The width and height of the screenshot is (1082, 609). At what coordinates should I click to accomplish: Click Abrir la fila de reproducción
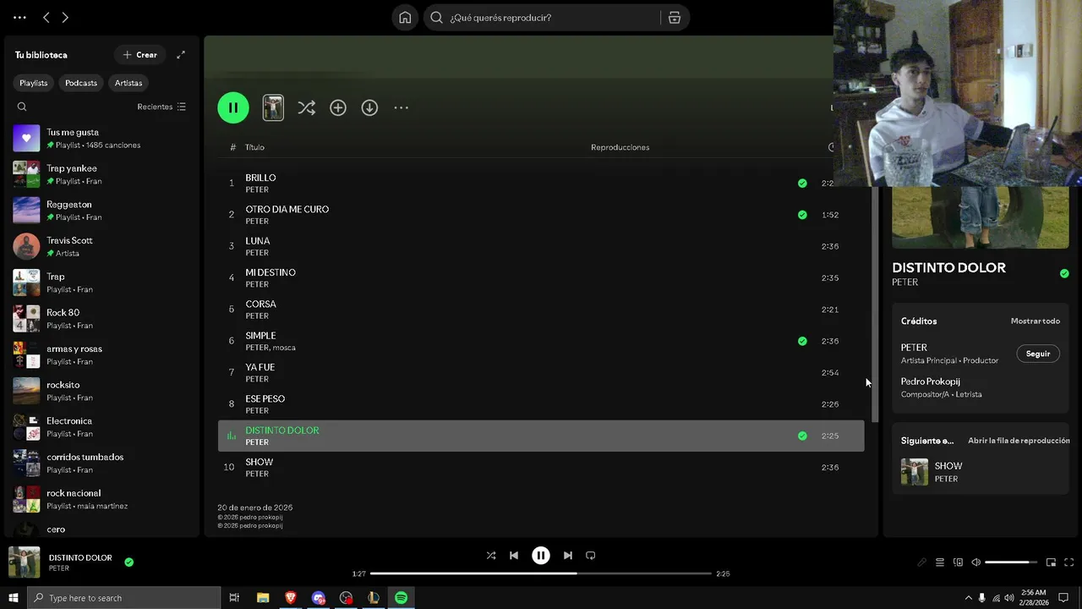point(1019,441)
